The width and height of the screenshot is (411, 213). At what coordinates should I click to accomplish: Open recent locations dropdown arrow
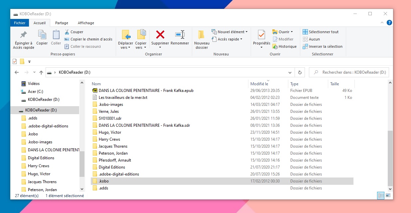35,72
